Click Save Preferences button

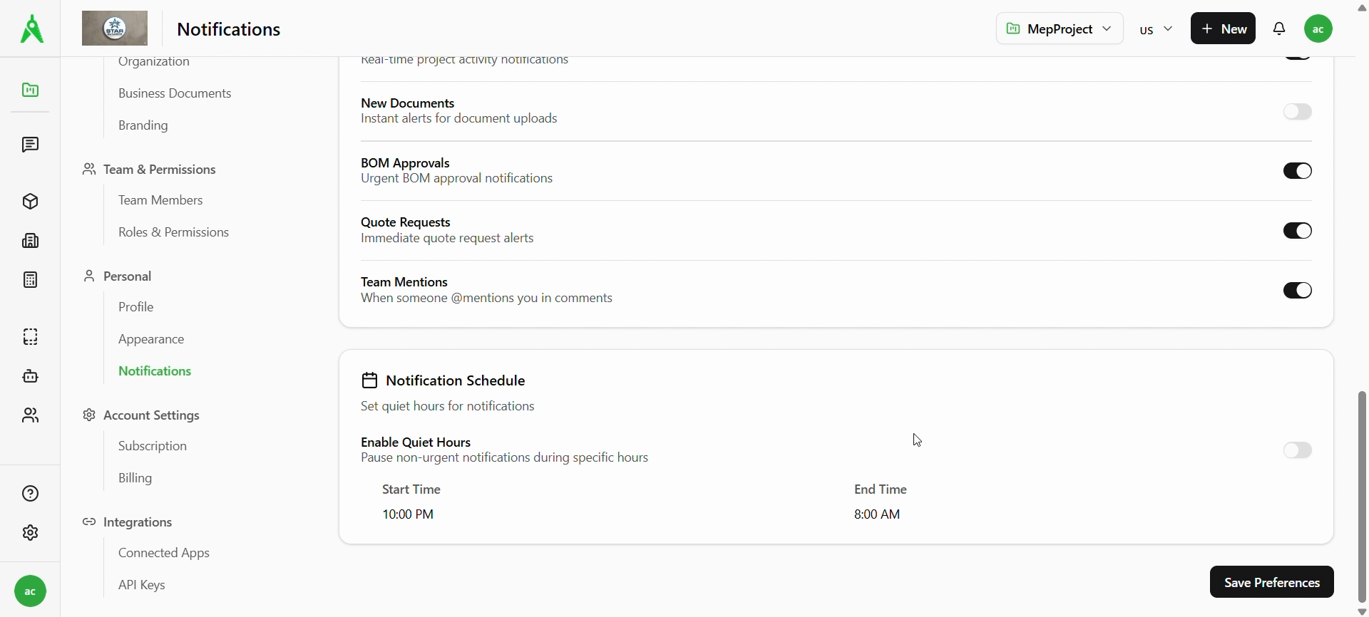tap(1271, 582)
